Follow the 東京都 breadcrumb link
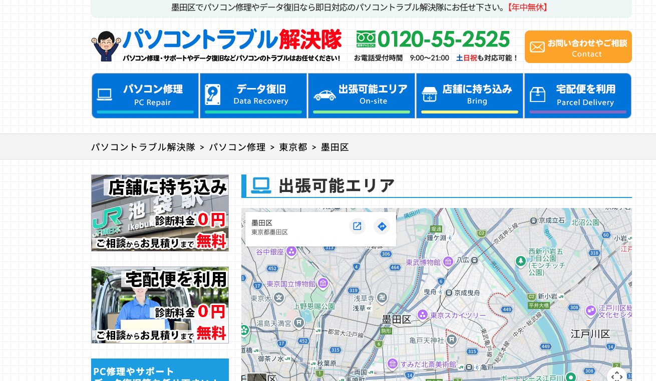The width and height of the screenshot is (656, 381). pos(293,147)
